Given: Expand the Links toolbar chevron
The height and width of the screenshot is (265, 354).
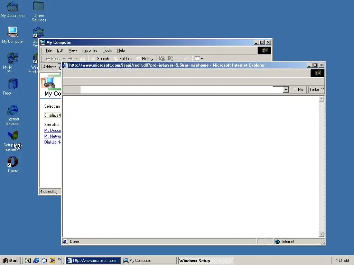Looking at the screenshot, I should click(322, 89).
